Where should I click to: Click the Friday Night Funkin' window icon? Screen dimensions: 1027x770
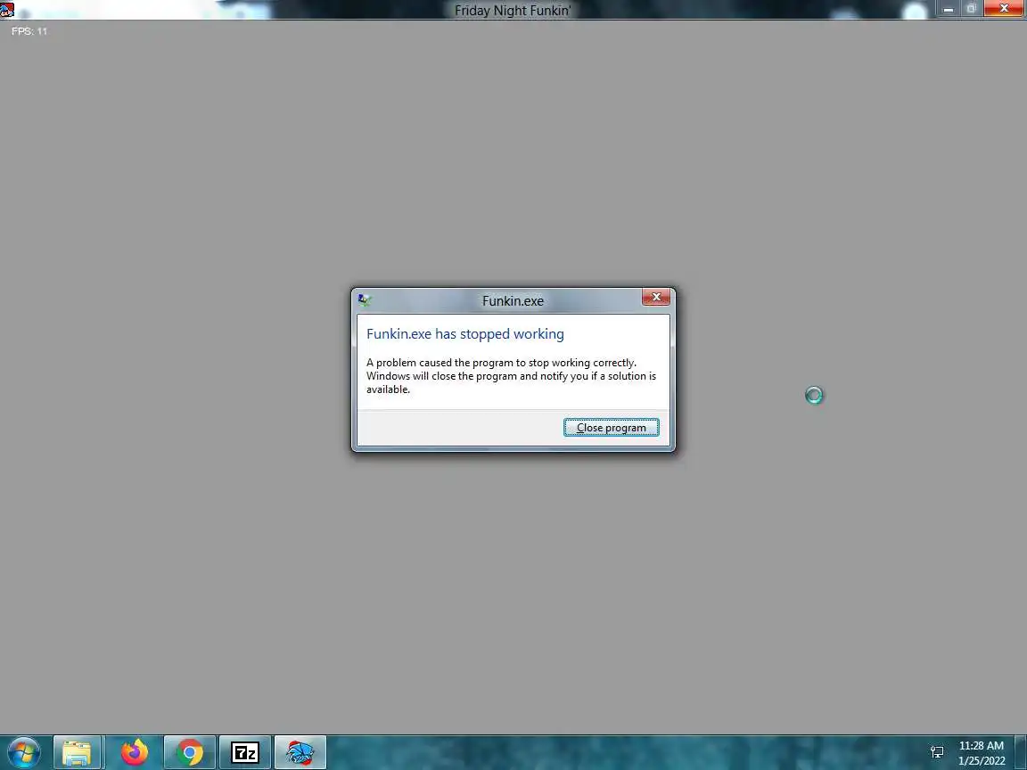(x=7, y=9)
